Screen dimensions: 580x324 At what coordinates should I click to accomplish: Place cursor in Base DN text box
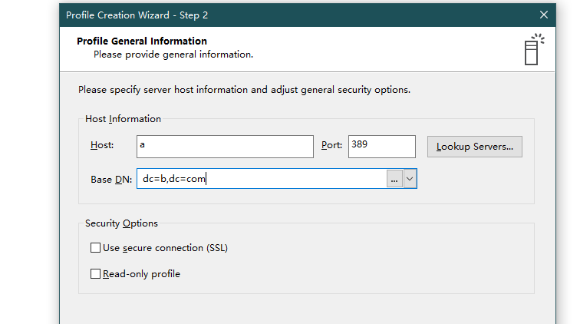pos(262,179)
